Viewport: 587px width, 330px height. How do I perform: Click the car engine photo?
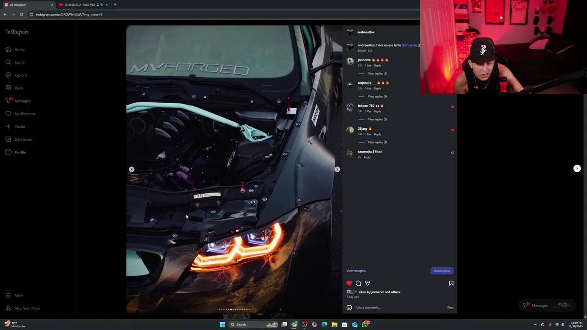click(x=234, y=169)
